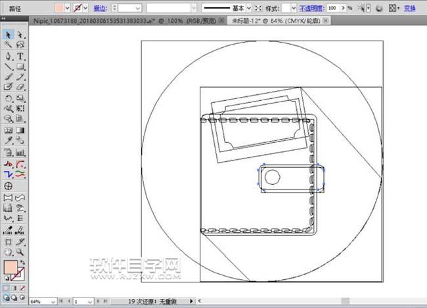Set paint mode to None
This screenshot has height=308, width=427.
pyautogui.click(x=22, y=288)
